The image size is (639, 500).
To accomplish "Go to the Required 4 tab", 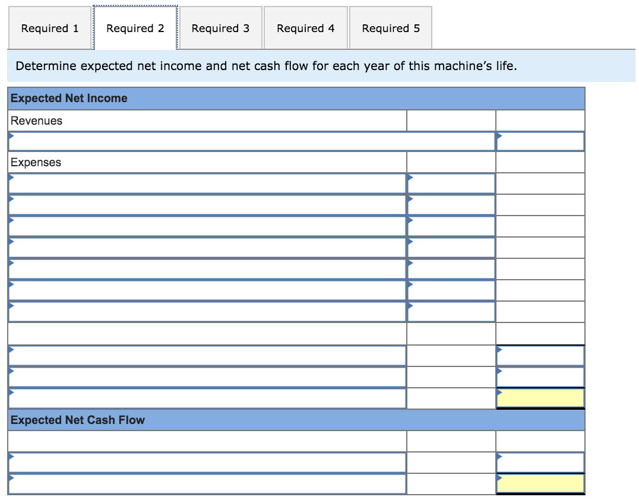I will [306, 28].
